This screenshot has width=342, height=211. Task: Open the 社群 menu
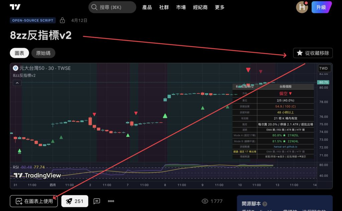(x=164, y=7)
